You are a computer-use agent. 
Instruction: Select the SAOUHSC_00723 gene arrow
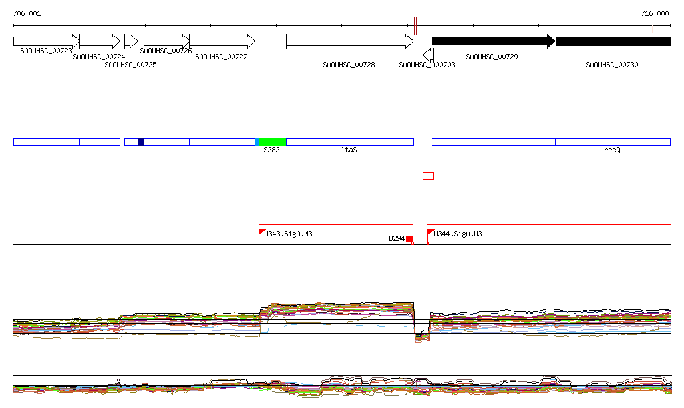pyautogui.click(x=47, y=41)
